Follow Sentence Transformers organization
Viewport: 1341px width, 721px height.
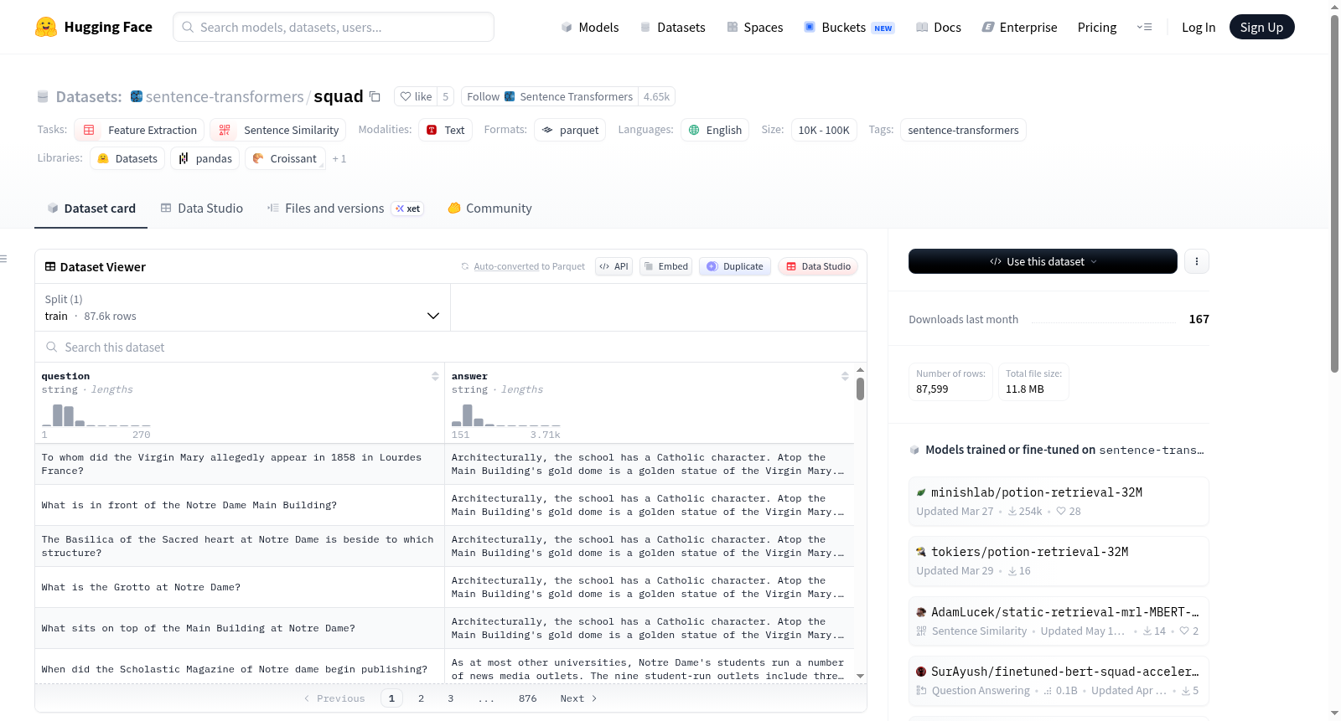click(x=550, y=96)
